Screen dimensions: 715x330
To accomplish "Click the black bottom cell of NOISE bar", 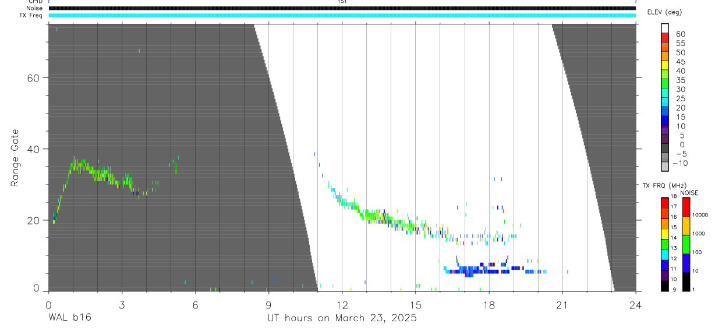I will pos(686,281).
